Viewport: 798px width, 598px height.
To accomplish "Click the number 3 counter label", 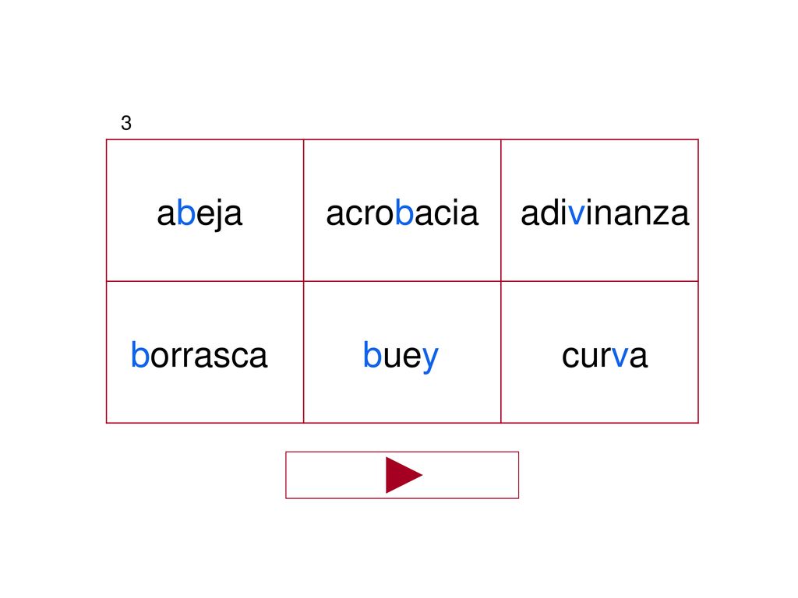I will click(x=126, y=123).
